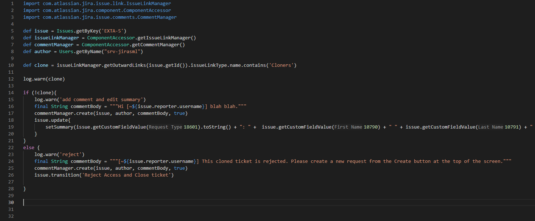Click the 'add comment and edit summary' string
535x221 pixels.
coord(103,99)
